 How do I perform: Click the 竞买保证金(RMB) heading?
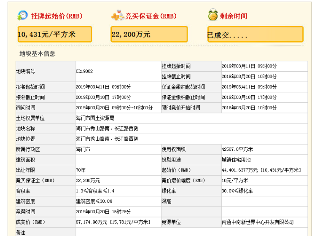151,16
